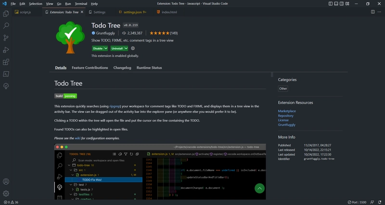Open the Edit menu
Viewport: 385px width, 205px height.
tap(22, 4)
